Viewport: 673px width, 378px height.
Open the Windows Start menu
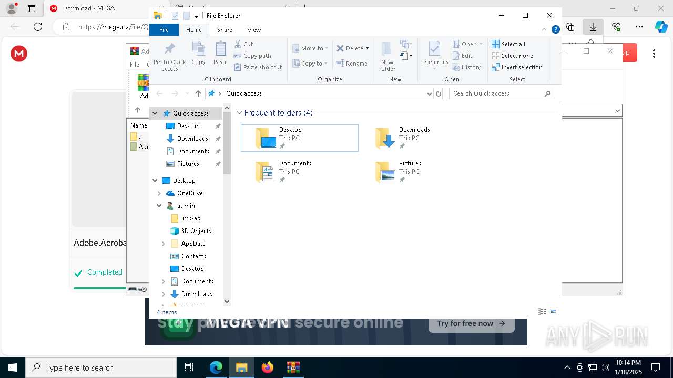coord(13,367)
